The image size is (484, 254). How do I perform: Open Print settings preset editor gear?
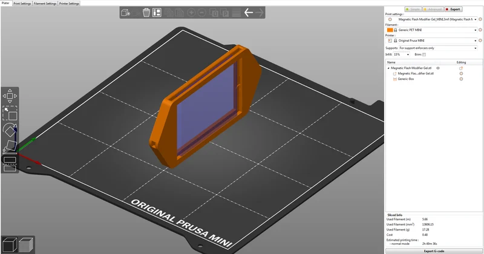pos(480,19)
